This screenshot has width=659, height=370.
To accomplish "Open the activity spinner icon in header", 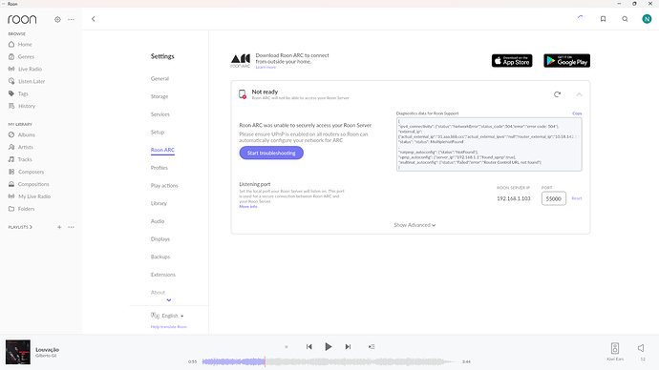I will pos(581,17).
